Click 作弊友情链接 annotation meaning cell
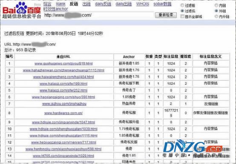The width and height of the screenshot is (236, 164). click(x=210, y=113)
